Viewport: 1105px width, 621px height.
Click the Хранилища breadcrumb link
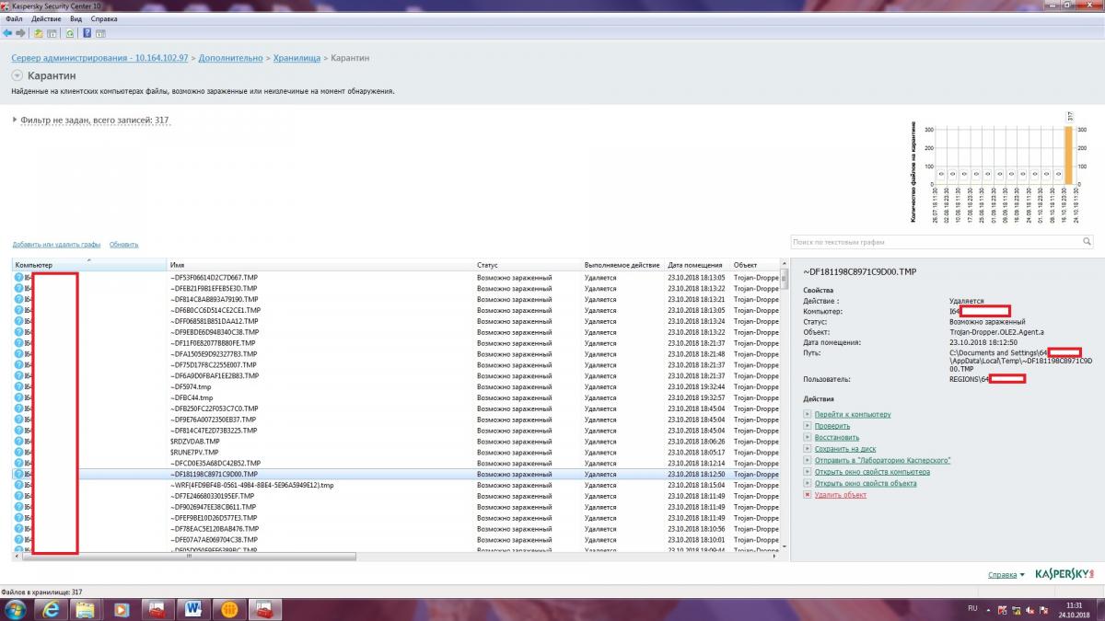click(295, 58)
